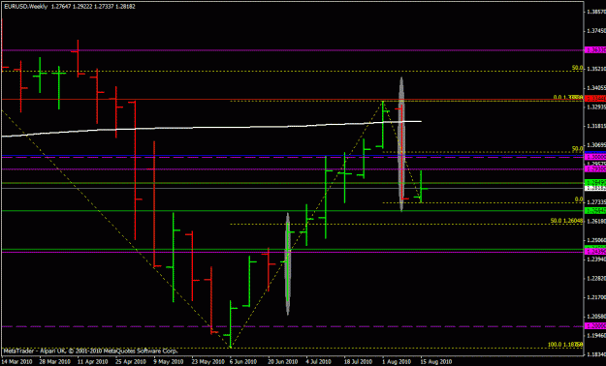This screenshot has width=606, height=366.
Task: Click the magenta 1.2439 price tag
Action: tap(595, 252)
